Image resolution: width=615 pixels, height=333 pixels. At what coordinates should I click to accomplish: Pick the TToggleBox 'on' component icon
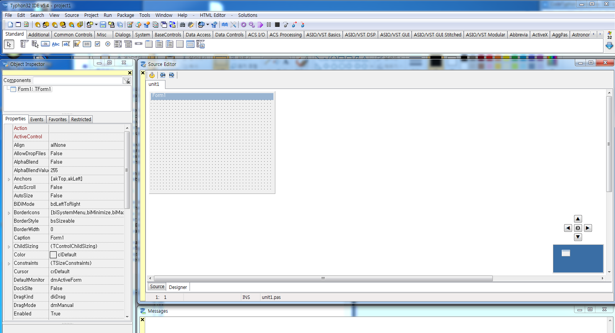pyautogui.click(x=87, y=44)
